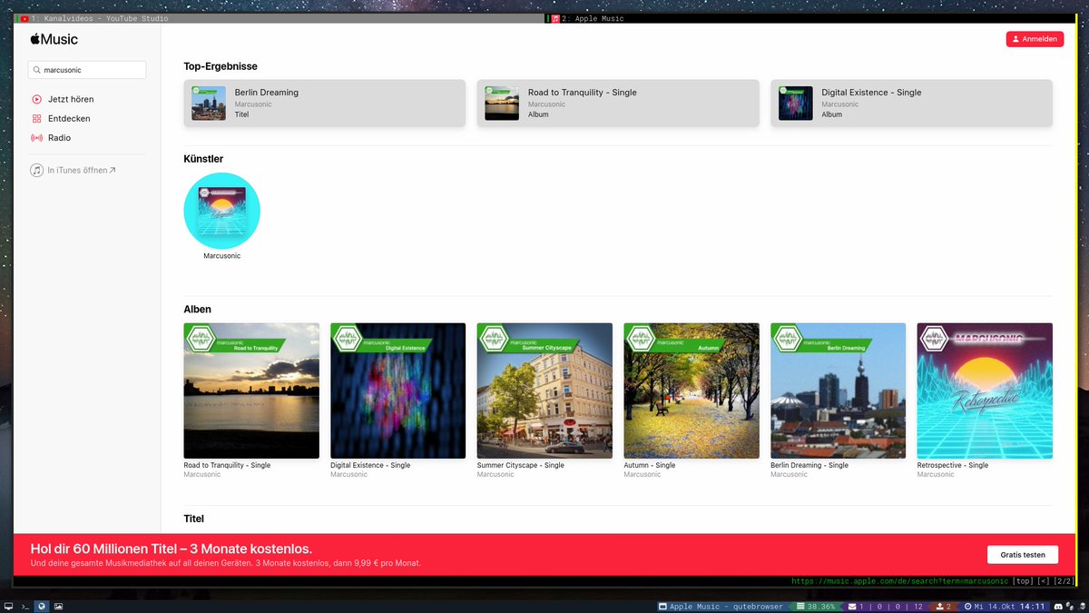Click the Hol dir 60 Millionen Titel banner heading
Image resolution: width=1089 pixels, height=613 pixels.
(x=172, y=549)
